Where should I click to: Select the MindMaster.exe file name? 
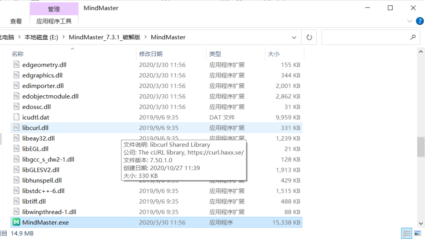[x=45, y=223]
